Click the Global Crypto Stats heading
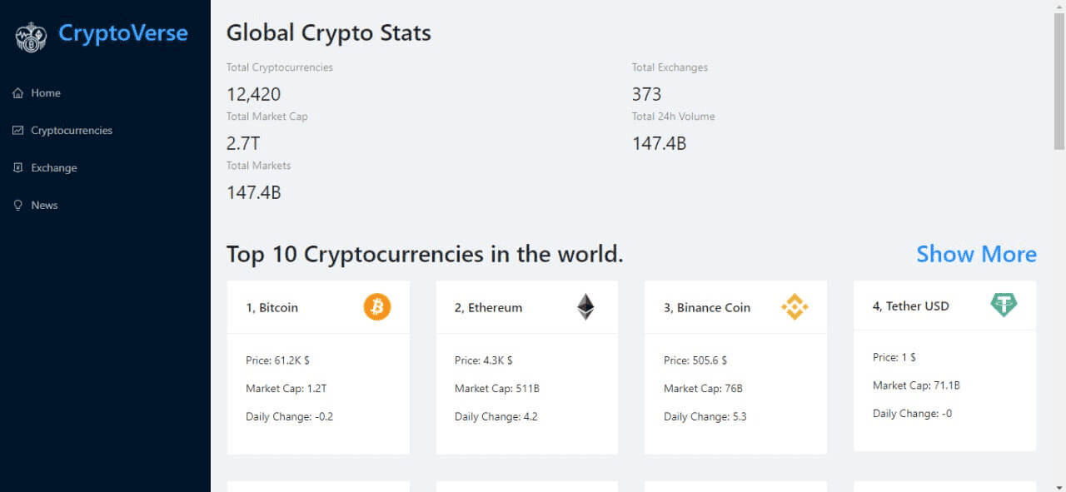This screenshot has width=1066, height=492. [328, 32]
